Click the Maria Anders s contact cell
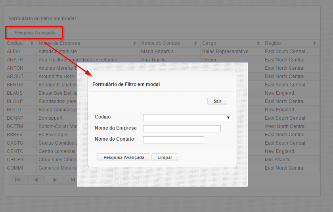 pos(157,52)
